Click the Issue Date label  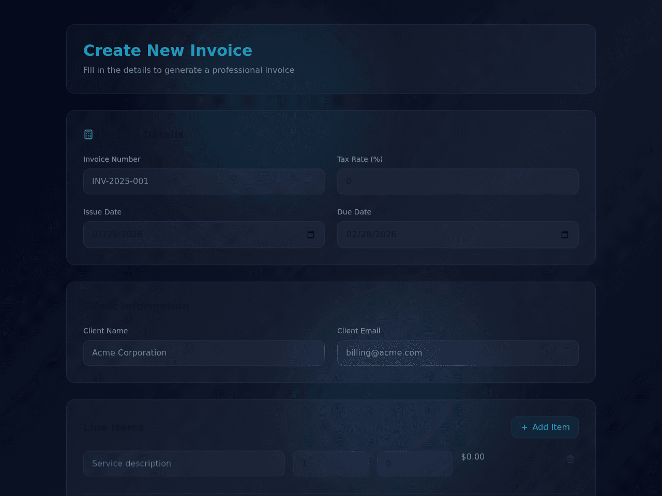coord(102,212)
